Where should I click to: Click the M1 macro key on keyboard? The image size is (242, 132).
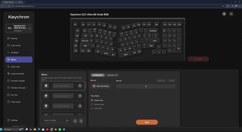(78, 31)
